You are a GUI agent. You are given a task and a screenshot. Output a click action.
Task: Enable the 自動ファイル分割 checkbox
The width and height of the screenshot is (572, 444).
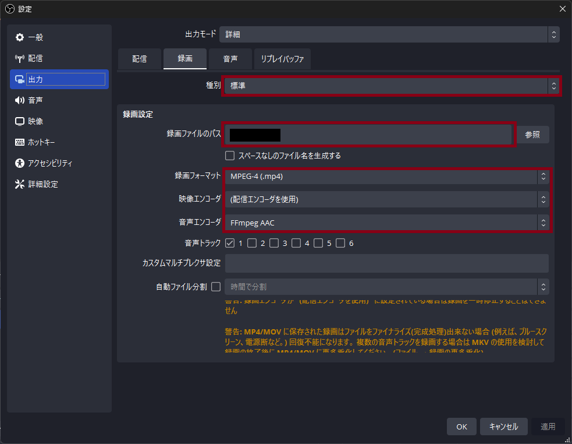click(216, 287)
